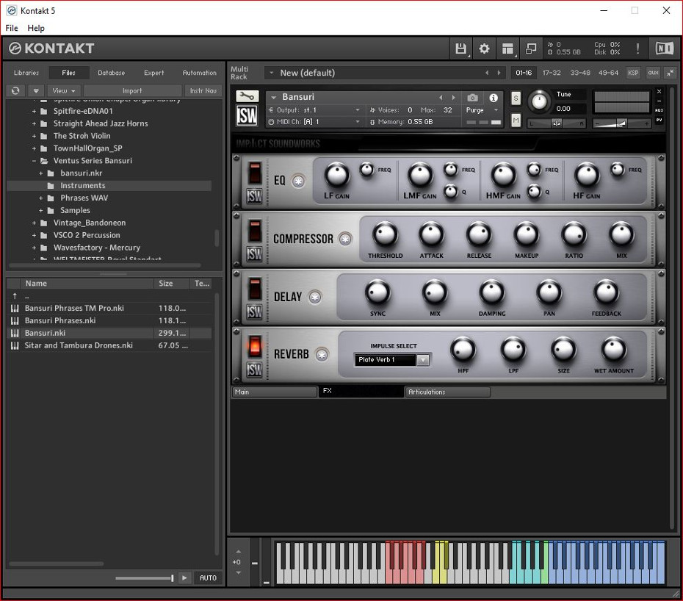Switch to the Automation tab
This screenshot has width=683, height=601.
click(x=199, y=73)
